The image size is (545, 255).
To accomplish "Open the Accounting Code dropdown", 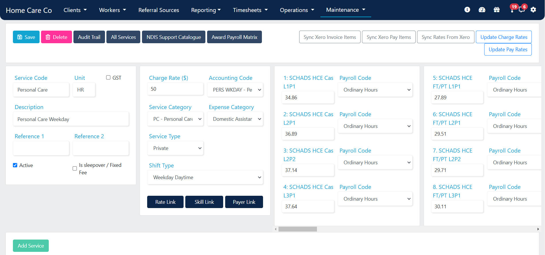I will [x=235, y=90].
